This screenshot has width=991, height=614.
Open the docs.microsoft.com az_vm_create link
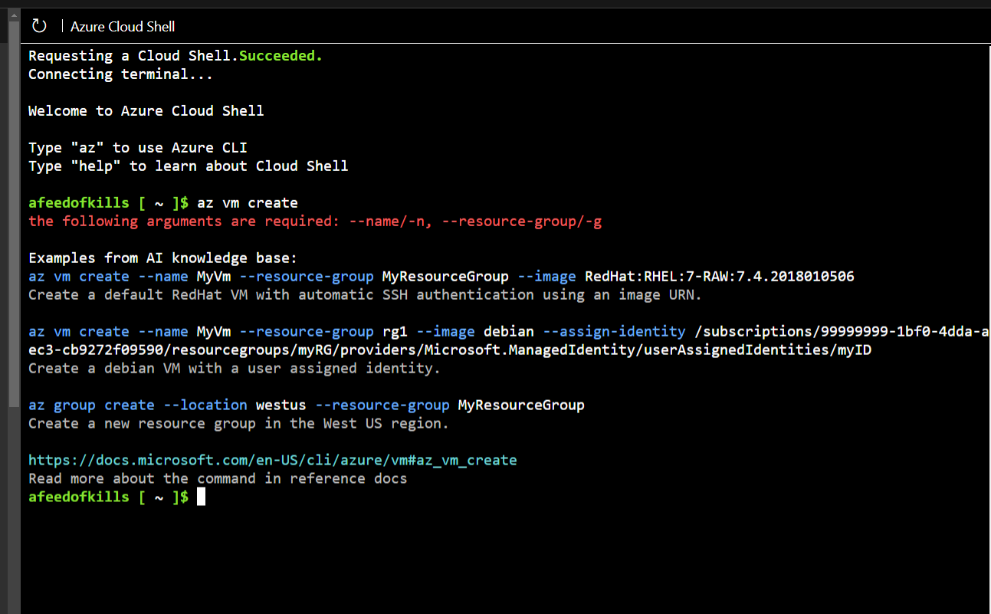click(x=273, y=460)
